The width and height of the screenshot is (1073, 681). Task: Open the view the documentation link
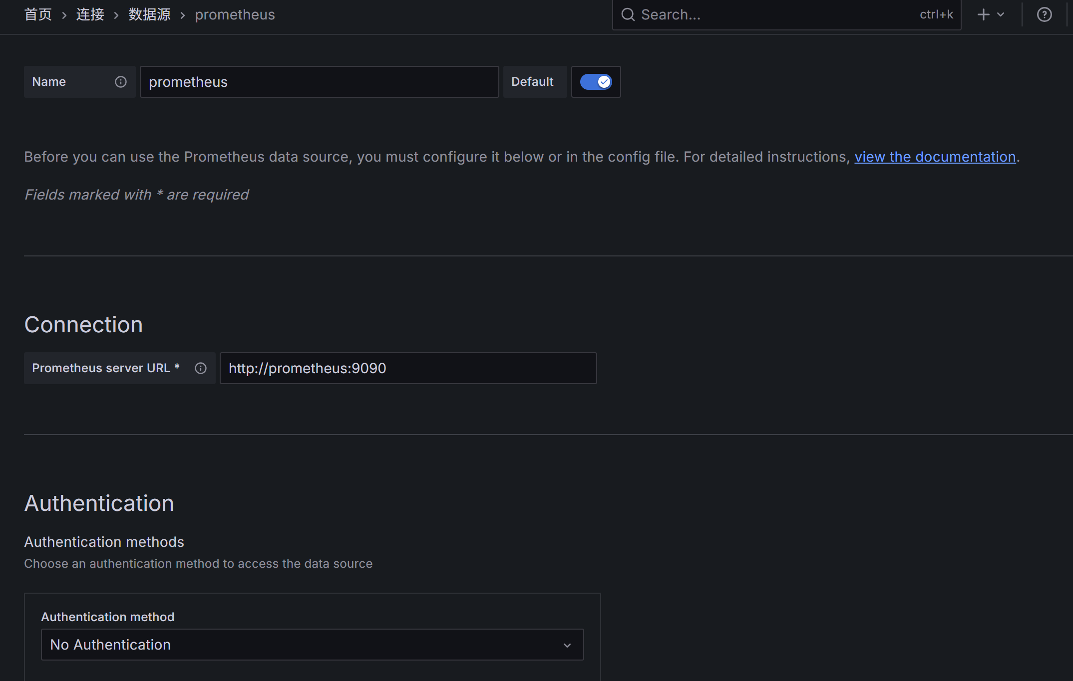pyautogui.click(x=935, y=157)
